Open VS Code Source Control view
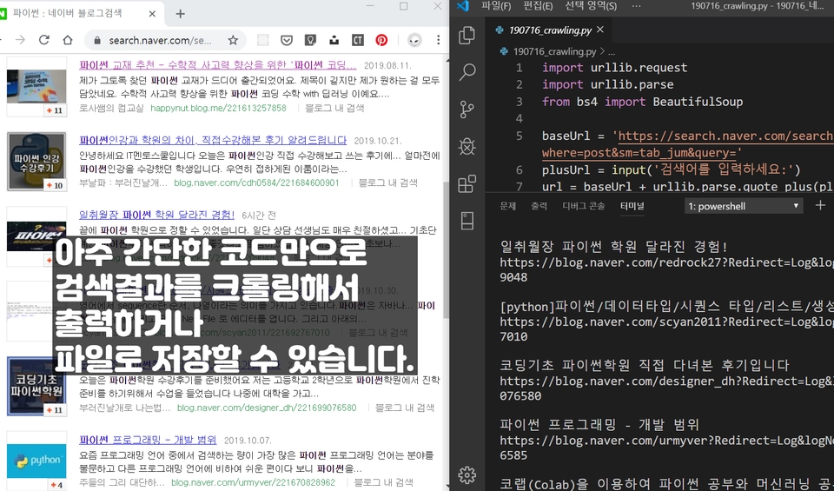This screenshot has width=834, height=491. click(x=467, y=109)
